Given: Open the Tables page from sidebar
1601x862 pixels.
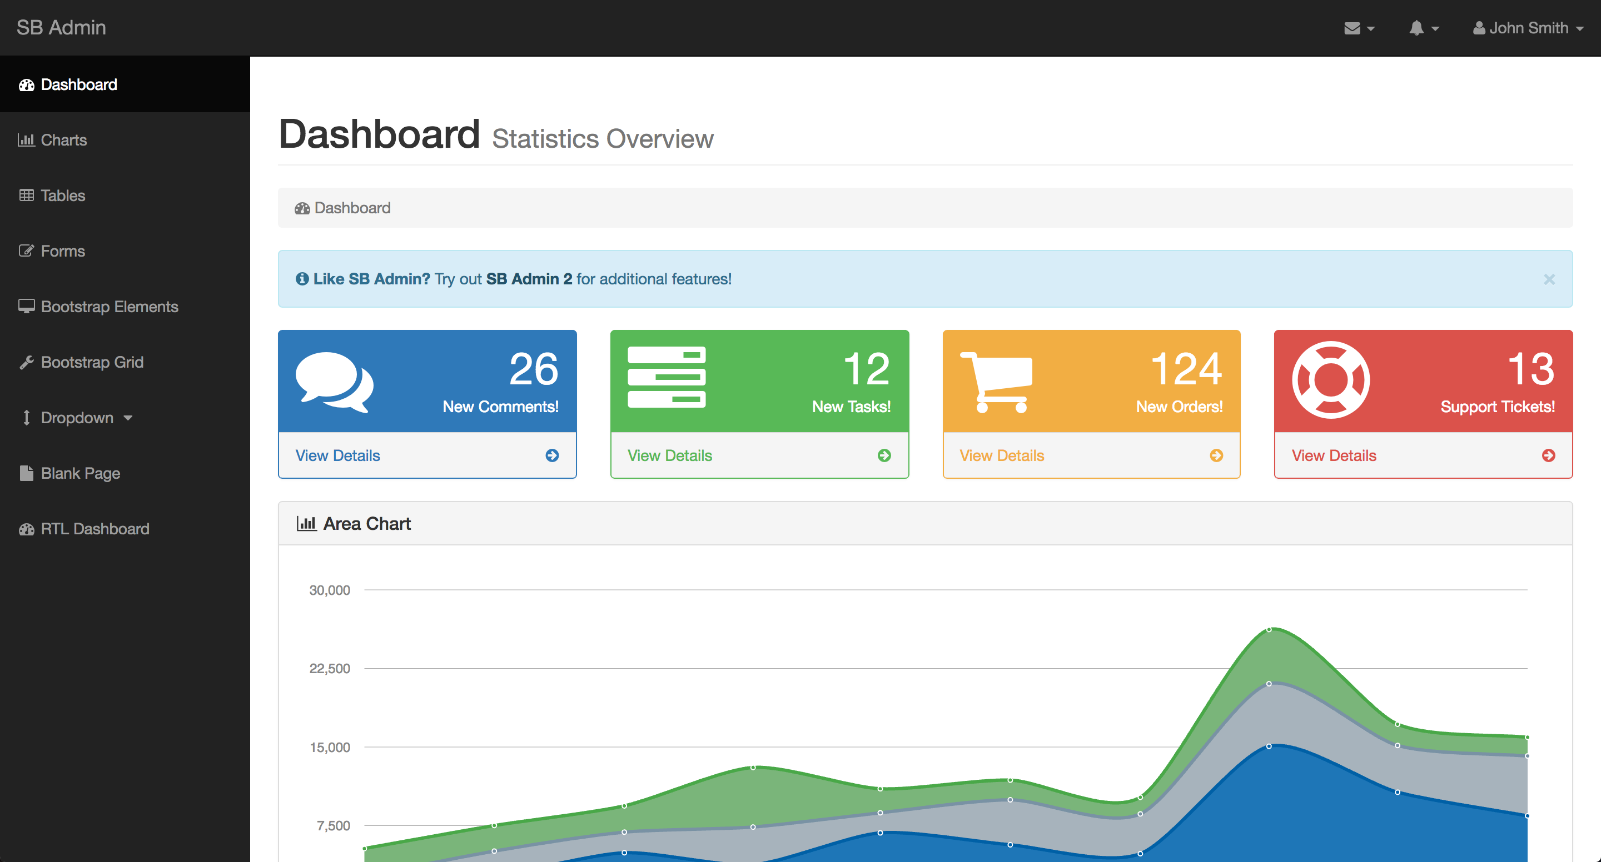Looking at the screenshot, I should 125,196.
